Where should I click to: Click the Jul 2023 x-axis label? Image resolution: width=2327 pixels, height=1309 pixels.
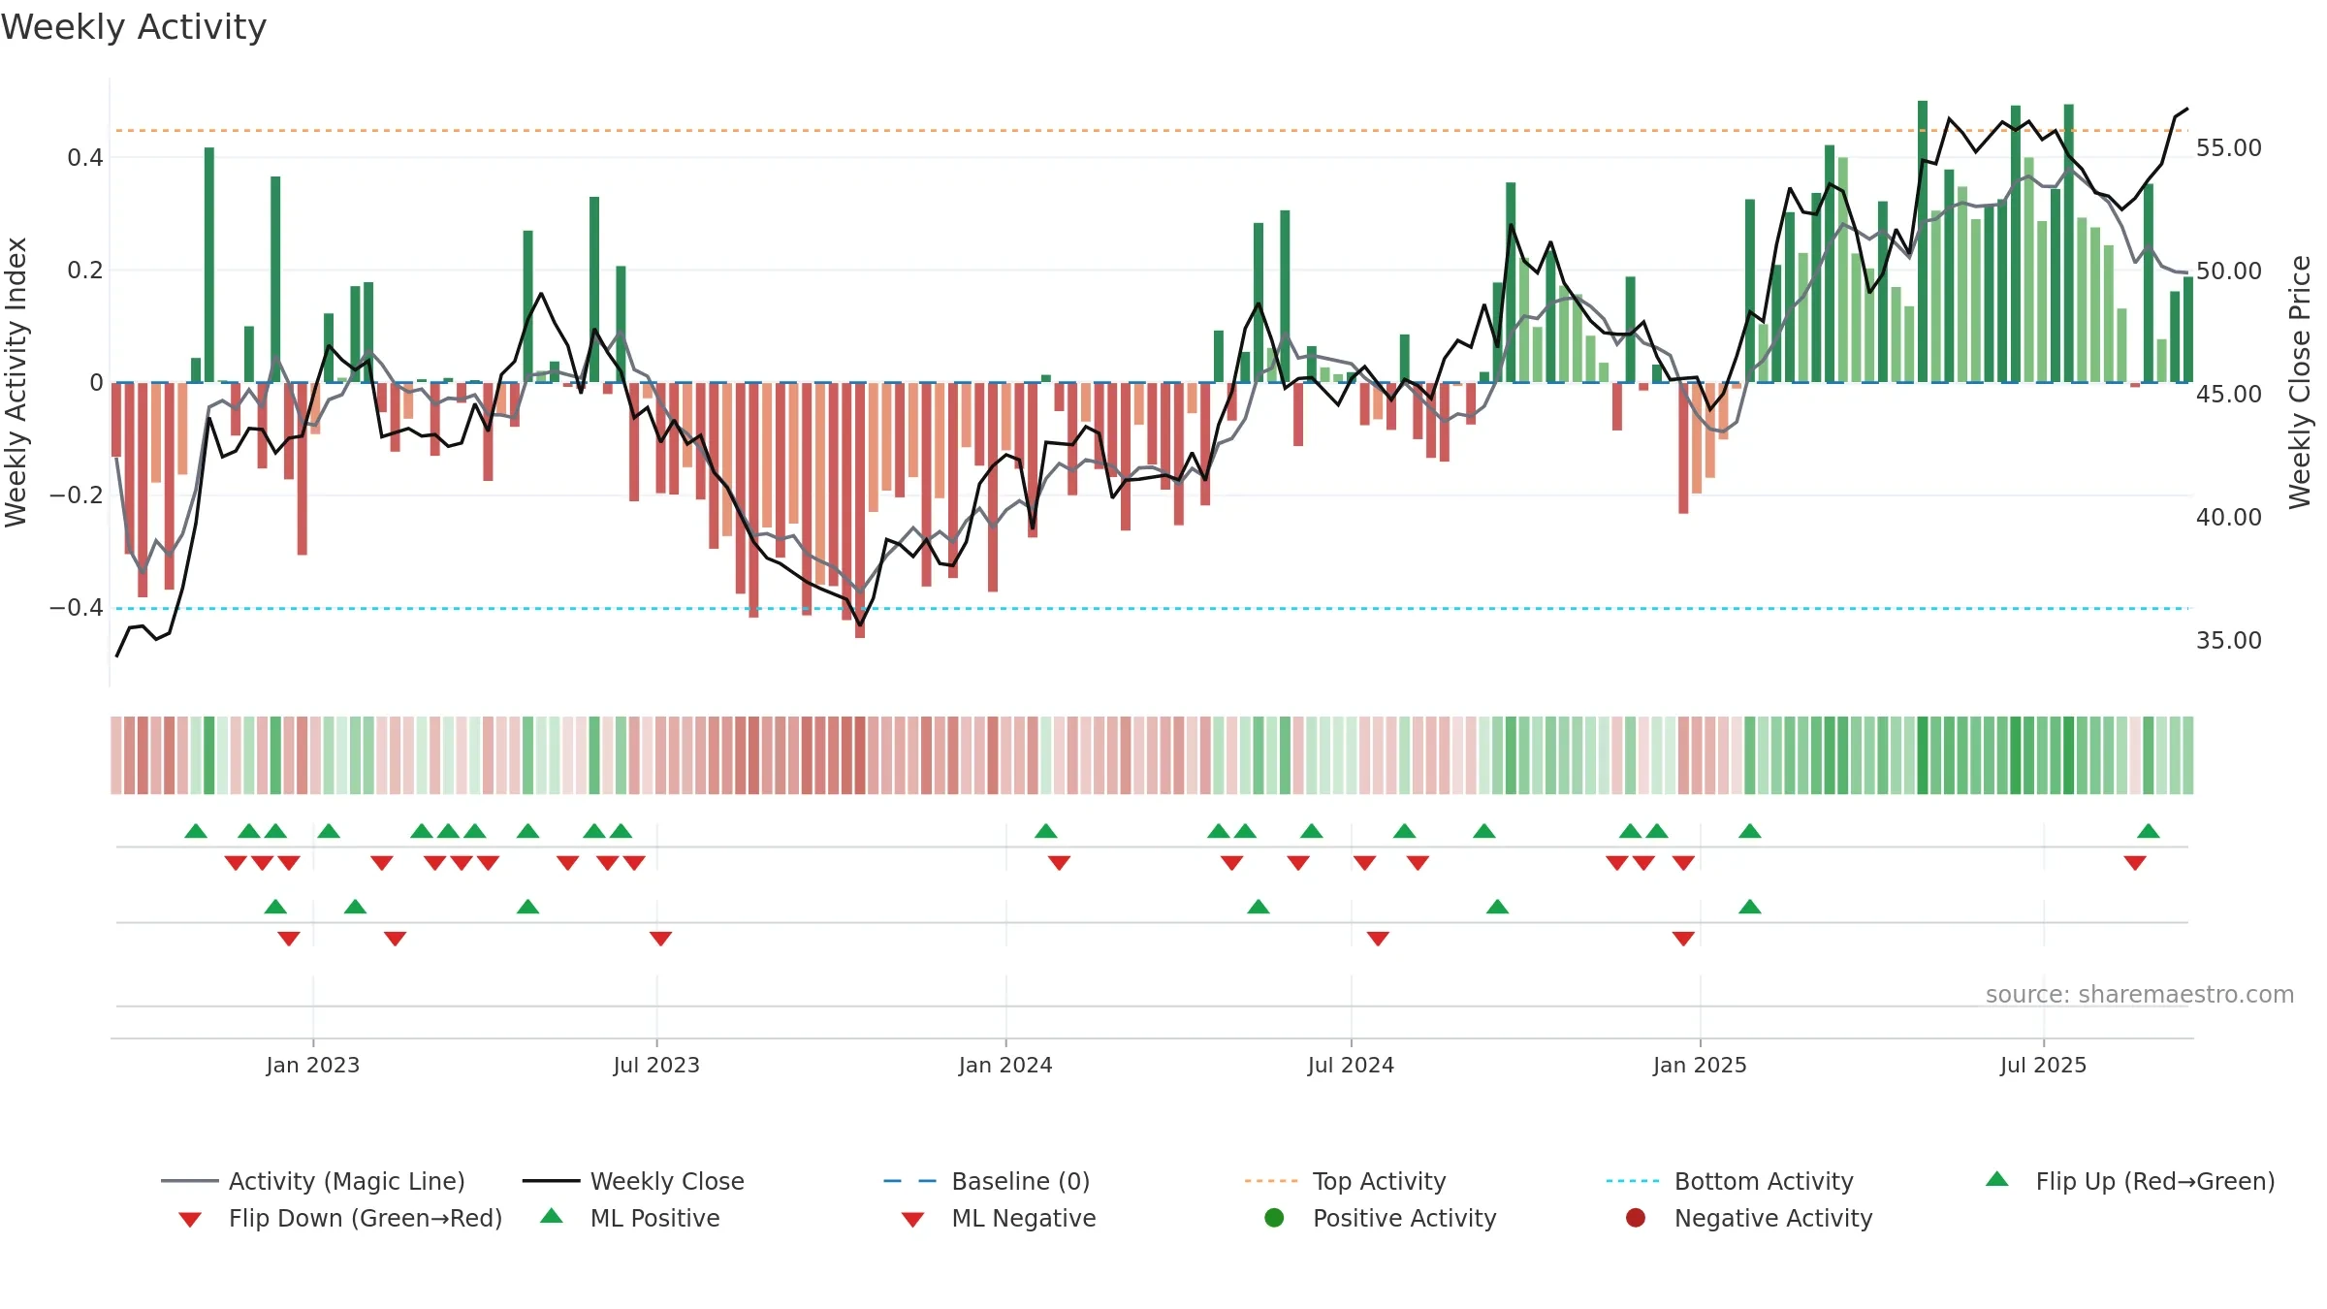[x=656, y=1065]
